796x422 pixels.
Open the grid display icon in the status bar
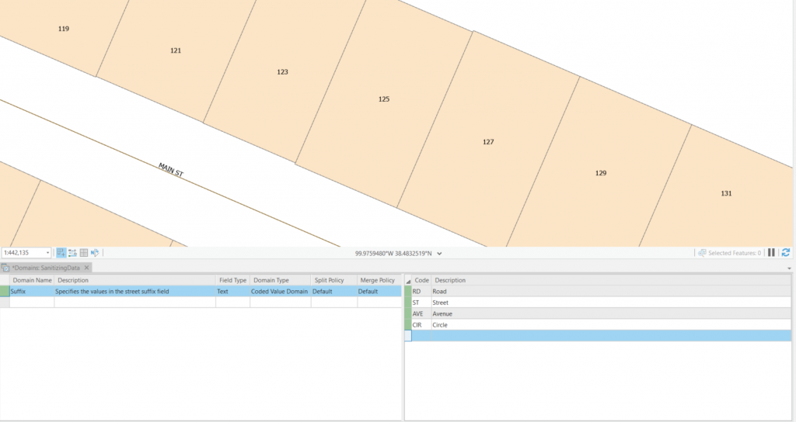point(84,253)
